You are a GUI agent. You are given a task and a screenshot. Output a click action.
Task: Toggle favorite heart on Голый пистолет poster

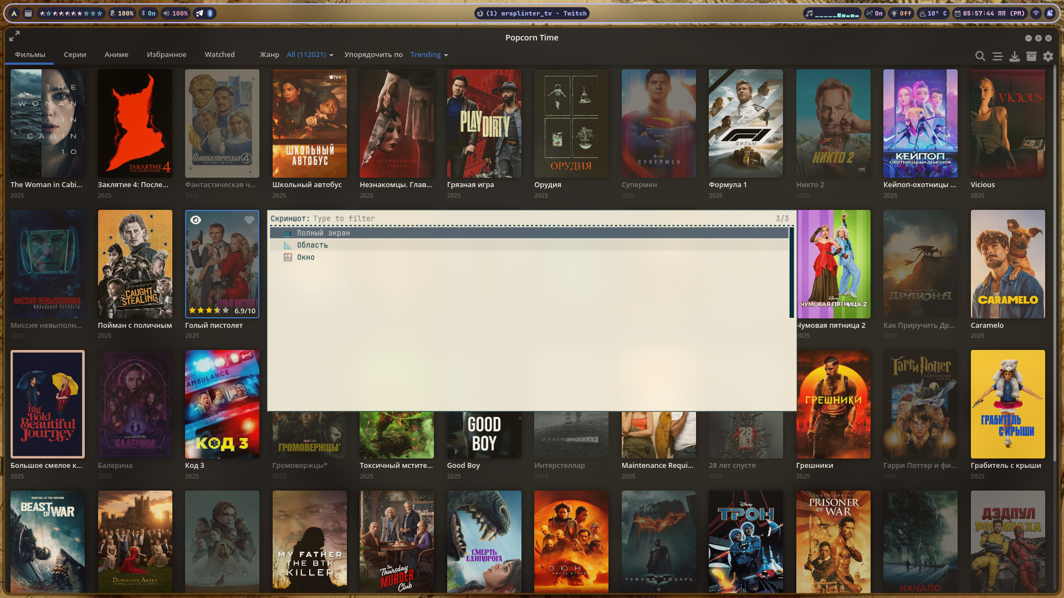tap(249, 220)
